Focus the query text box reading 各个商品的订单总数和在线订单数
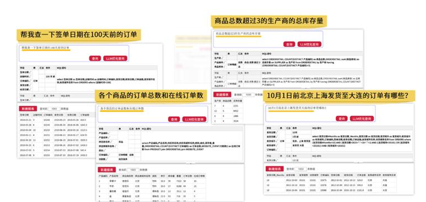 click(x=153, y=114)
